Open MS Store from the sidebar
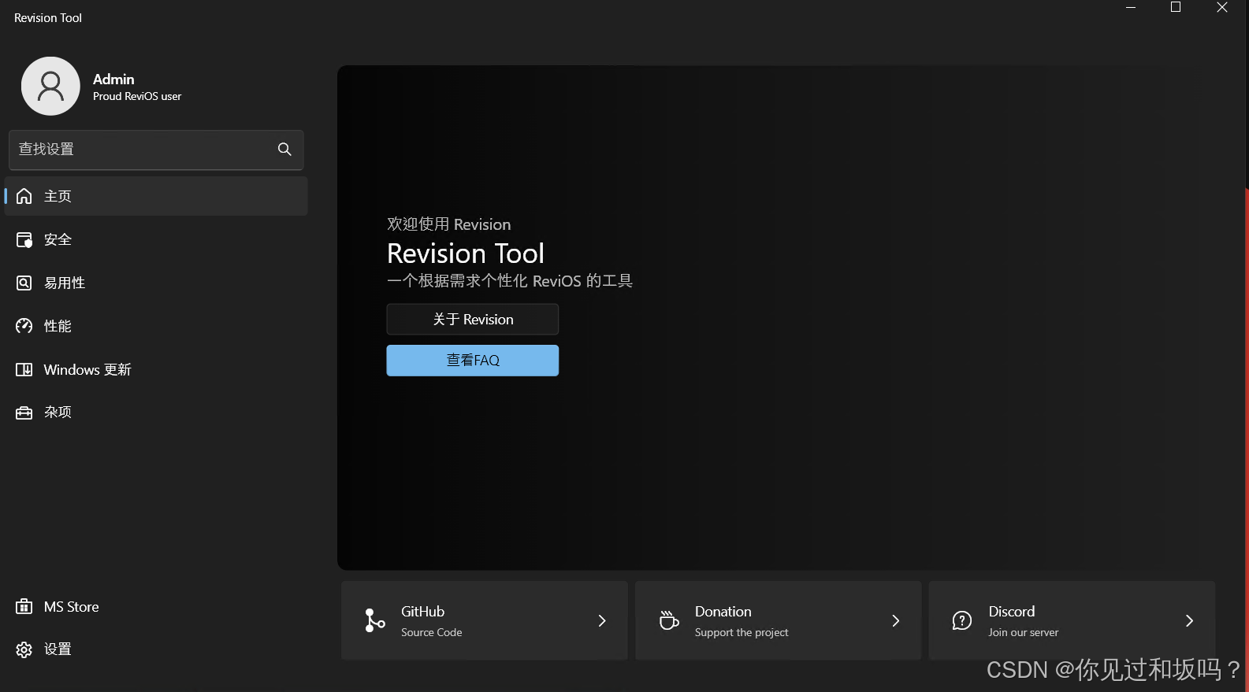The width and height of the screenshot is (1249, 692). pyautogui.click(x=156, y=607)
